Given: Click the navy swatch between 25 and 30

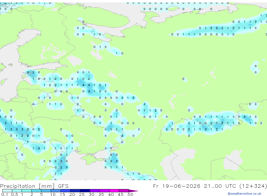Looking at the screenshot, I should tap(85, 191).
